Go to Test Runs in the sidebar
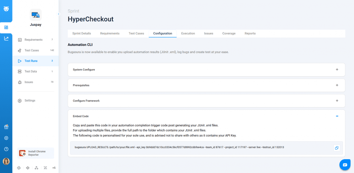 point(36,61)
